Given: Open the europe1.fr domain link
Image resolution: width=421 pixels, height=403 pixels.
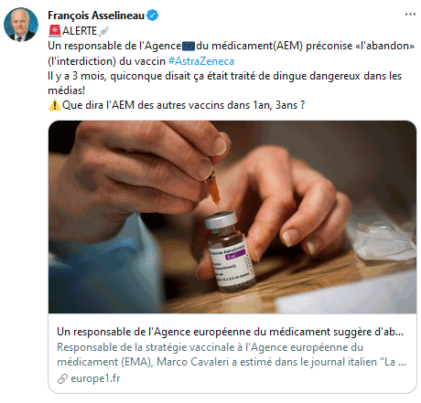Looking at the screenshot, I should coord(95,378).
